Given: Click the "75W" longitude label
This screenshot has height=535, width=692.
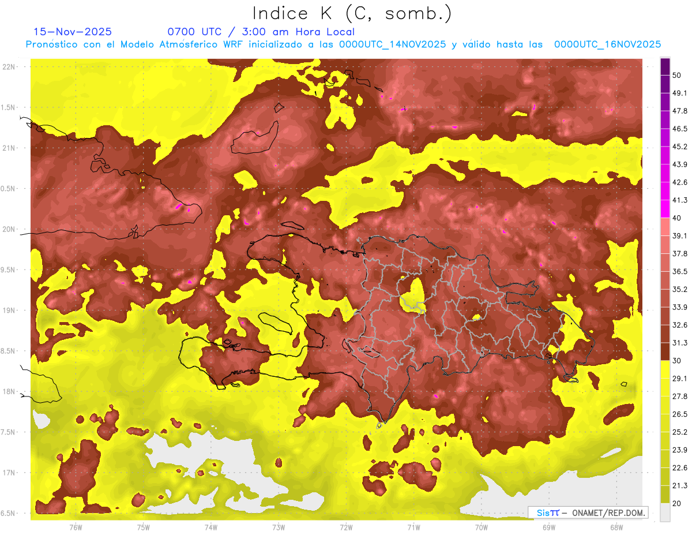Looking at the screenshot, I should coord(143,527).
